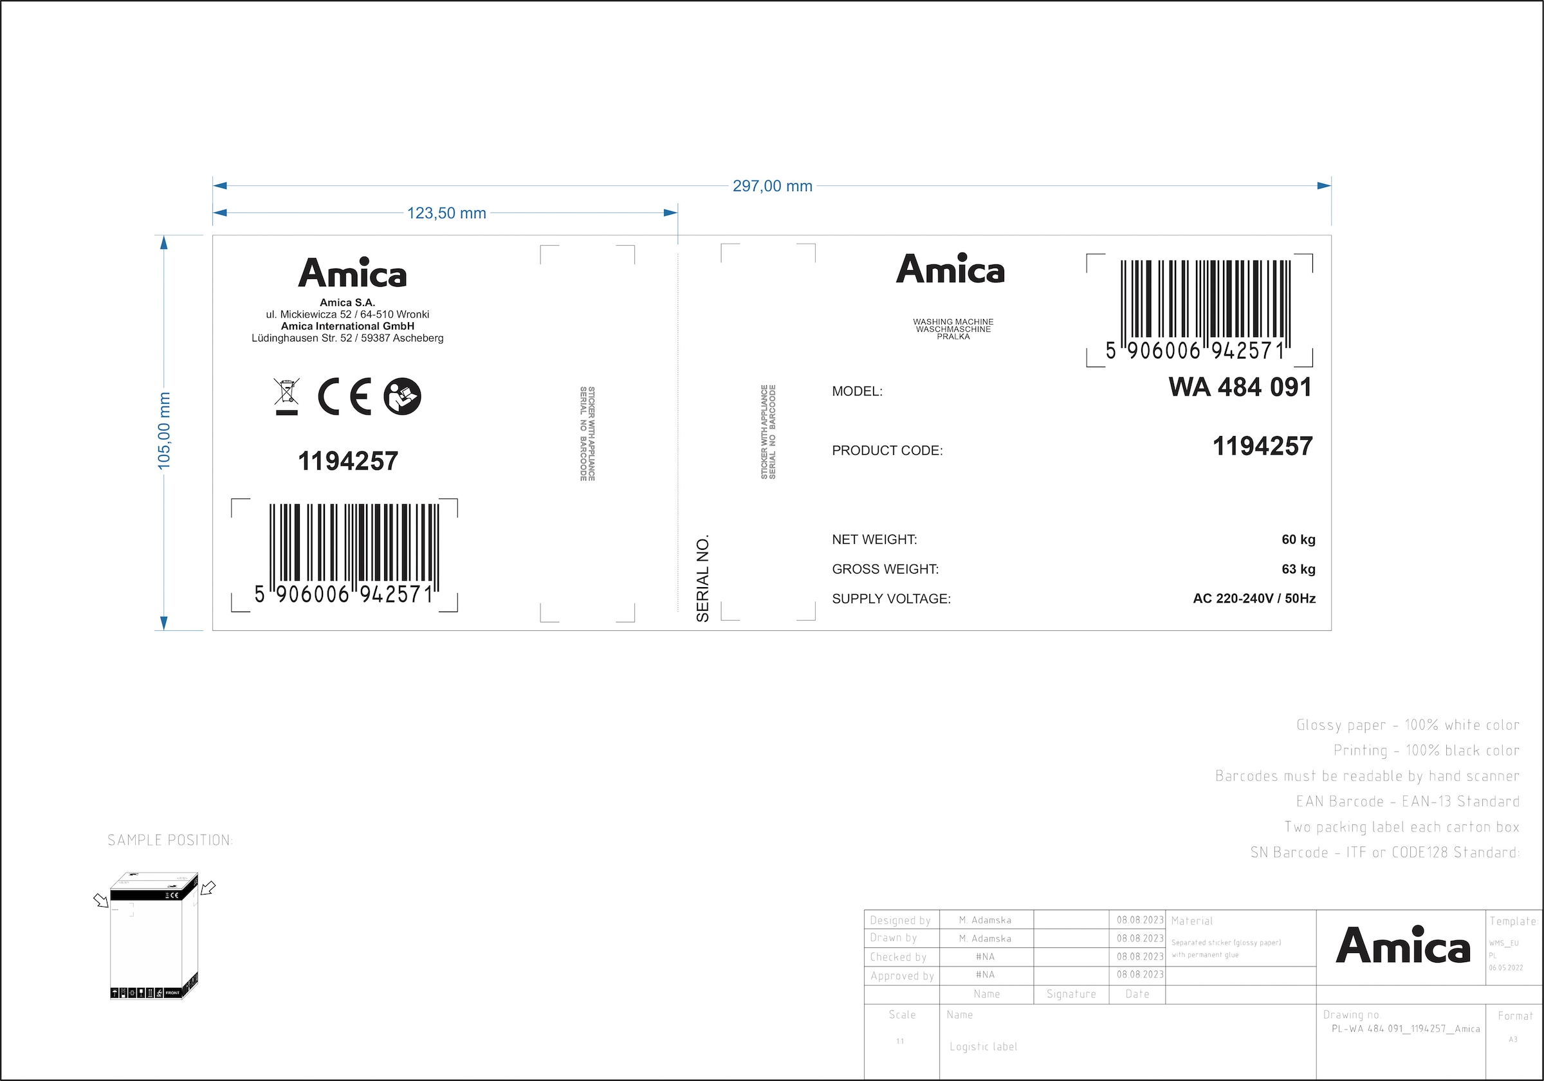Click the 'PRALKA' text line

pyautogui.click(x=953, y=336)
